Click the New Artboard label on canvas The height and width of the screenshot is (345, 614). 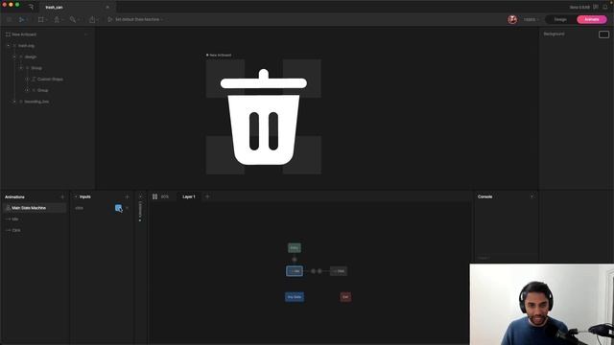tap(220, 56)
